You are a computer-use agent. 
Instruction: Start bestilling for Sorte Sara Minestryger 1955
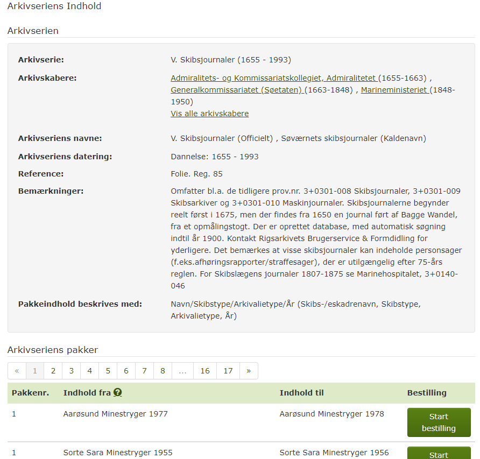coord(439,453)
